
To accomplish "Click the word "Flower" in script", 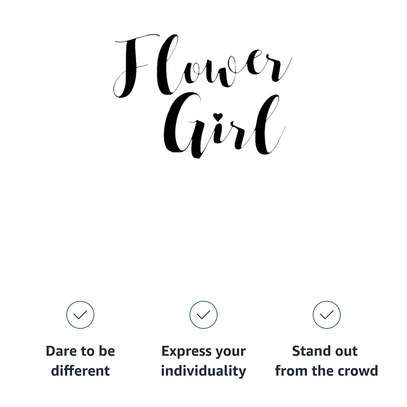I will pyautogui.click(x=203, y=66).
